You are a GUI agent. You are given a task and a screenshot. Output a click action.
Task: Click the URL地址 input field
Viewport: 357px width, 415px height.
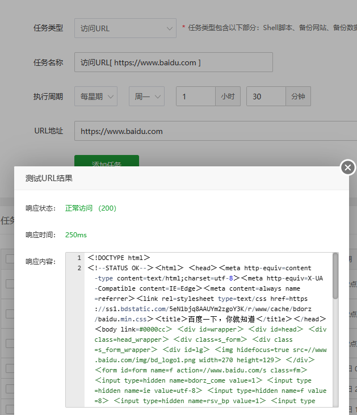tap(216, 131)
